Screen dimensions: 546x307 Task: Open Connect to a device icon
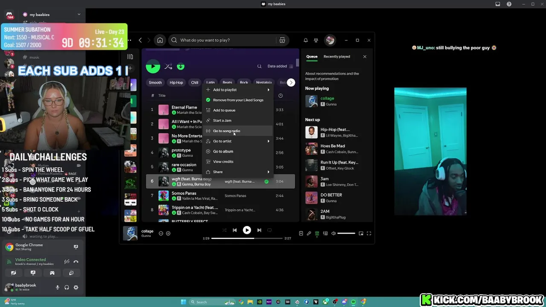pos(325,233)
